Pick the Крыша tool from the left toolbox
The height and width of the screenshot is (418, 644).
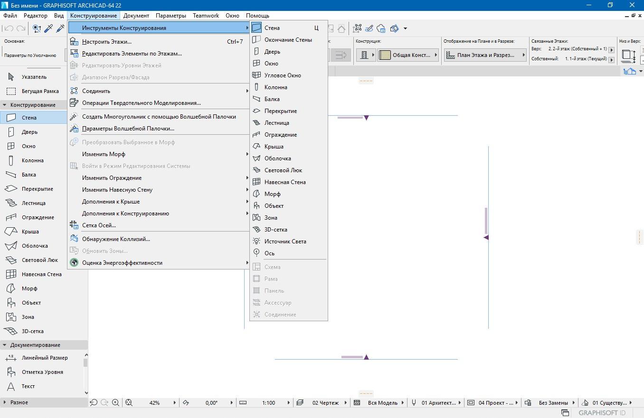30,232
